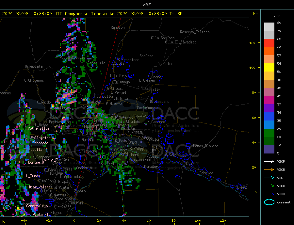Click the Carrizalejo station label
The height and width of the screenshot is (225, 294).
(37, 206)
